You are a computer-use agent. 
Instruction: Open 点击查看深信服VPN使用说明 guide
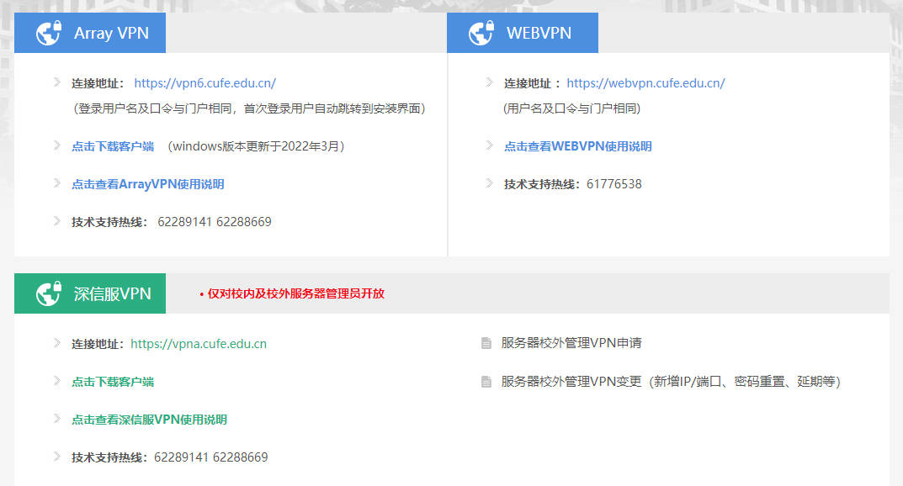pos(149,420)
